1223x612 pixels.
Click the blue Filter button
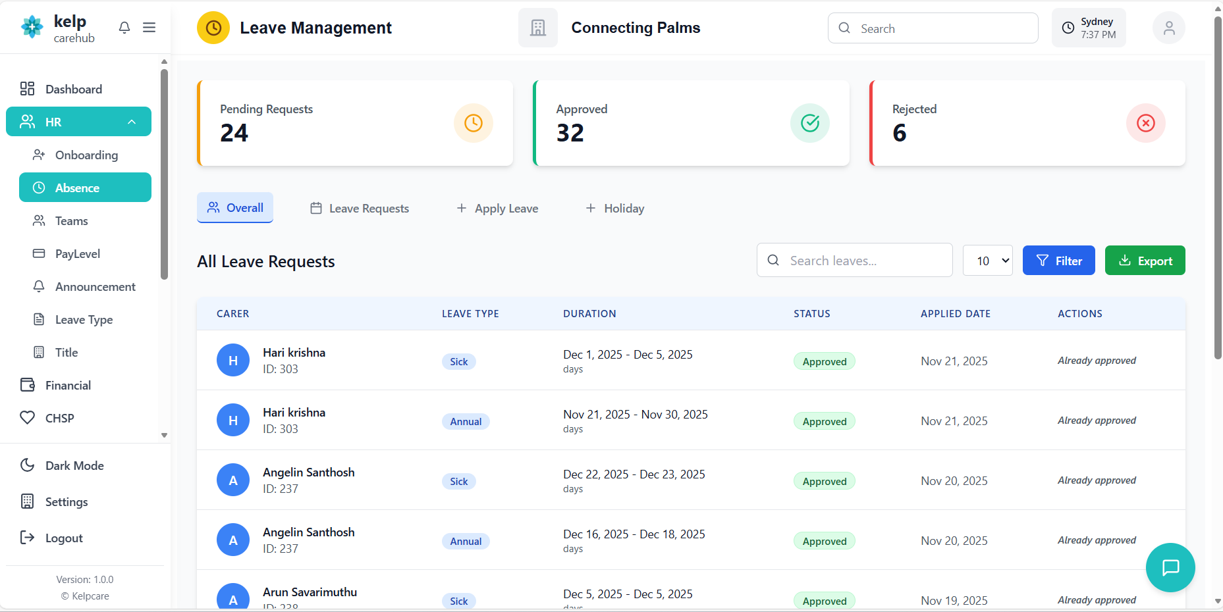(1058, 261)
